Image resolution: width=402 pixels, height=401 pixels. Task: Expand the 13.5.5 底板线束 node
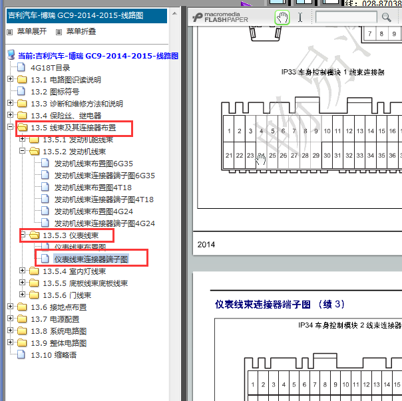tap(23, 283)
